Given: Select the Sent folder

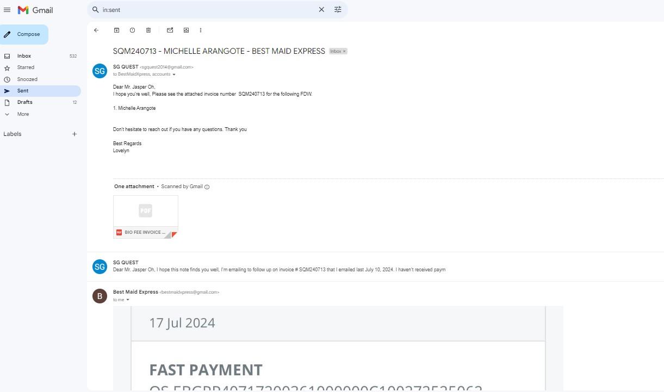Looking at the screenshot, I should [x=40, y=91].
